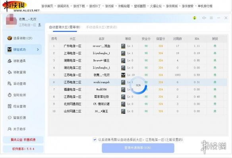Viewport: 232px width, 158px height.
Task: Open 综合查询 sidebar entry
Action: click(17, 106)
